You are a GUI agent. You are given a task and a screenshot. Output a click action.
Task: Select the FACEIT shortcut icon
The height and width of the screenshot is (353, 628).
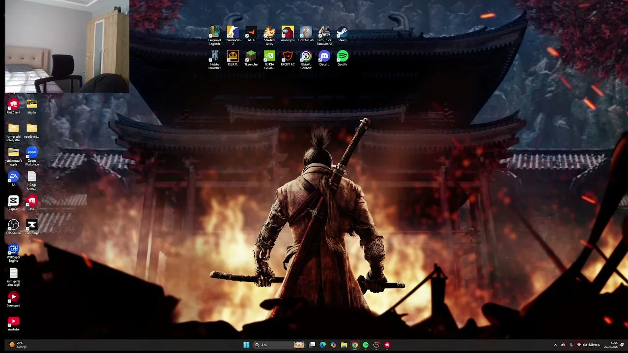tap(251, 34)
